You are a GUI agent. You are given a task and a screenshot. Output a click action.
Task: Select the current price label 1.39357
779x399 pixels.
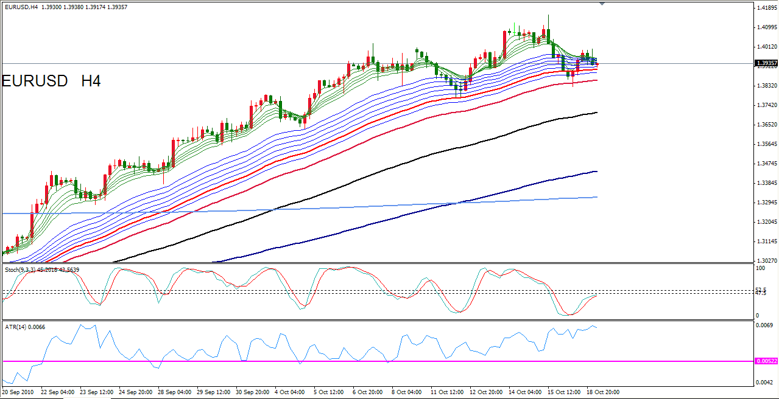pyautogui.click(x=766, y=63)
